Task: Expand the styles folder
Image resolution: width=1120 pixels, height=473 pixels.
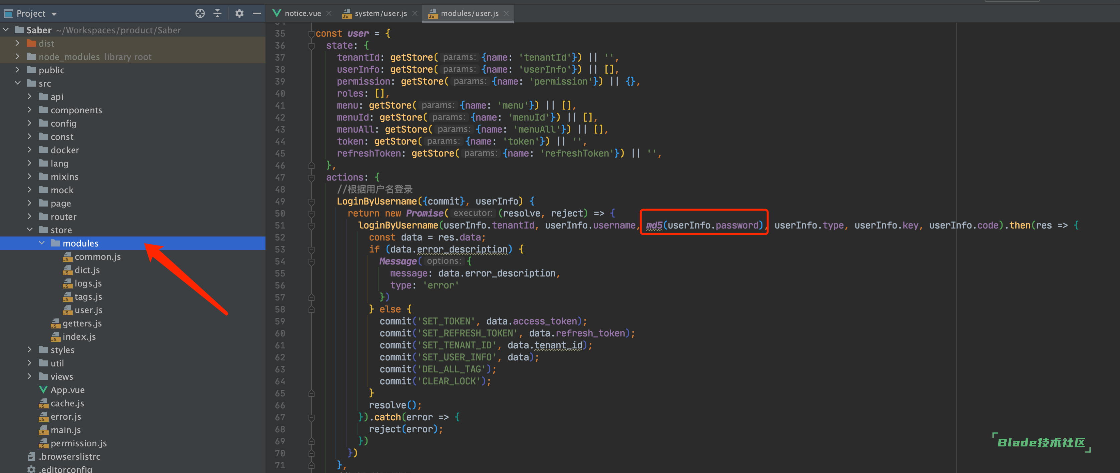Action: pos(30,350)
